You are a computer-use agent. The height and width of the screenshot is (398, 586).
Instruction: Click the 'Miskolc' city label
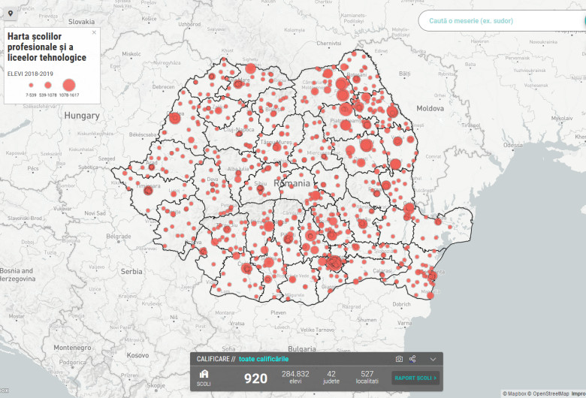click(131, 54)
